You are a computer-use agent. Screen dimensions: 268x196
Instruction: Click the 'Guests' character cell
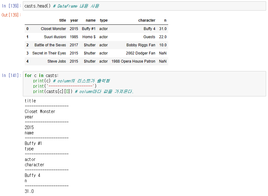(149, 37)
